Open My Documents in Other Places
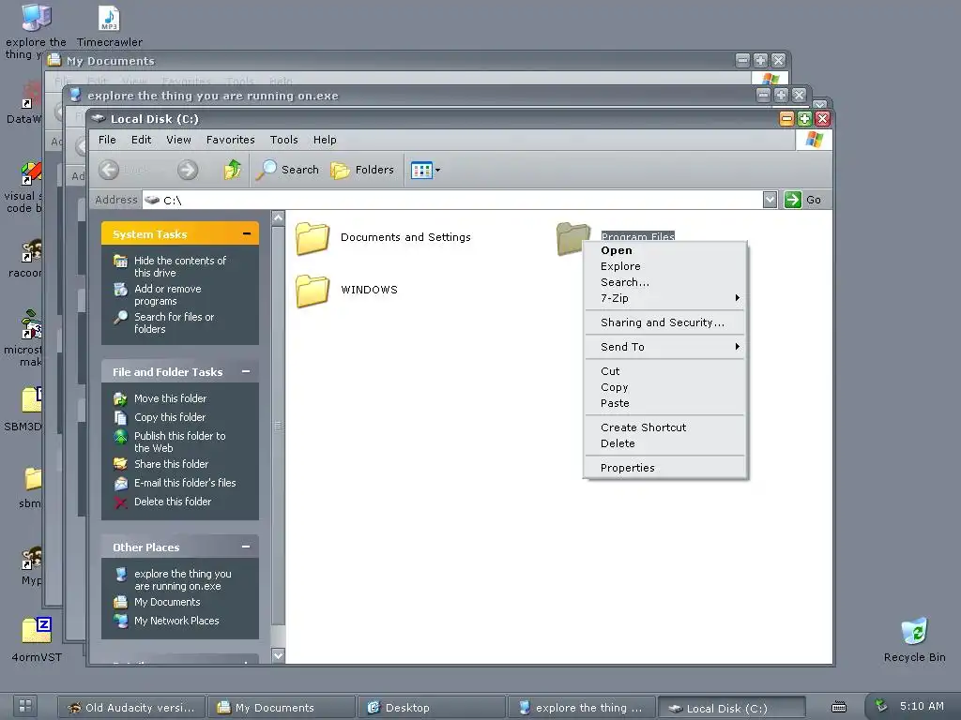961x720 pixels. tap(167, 603)
